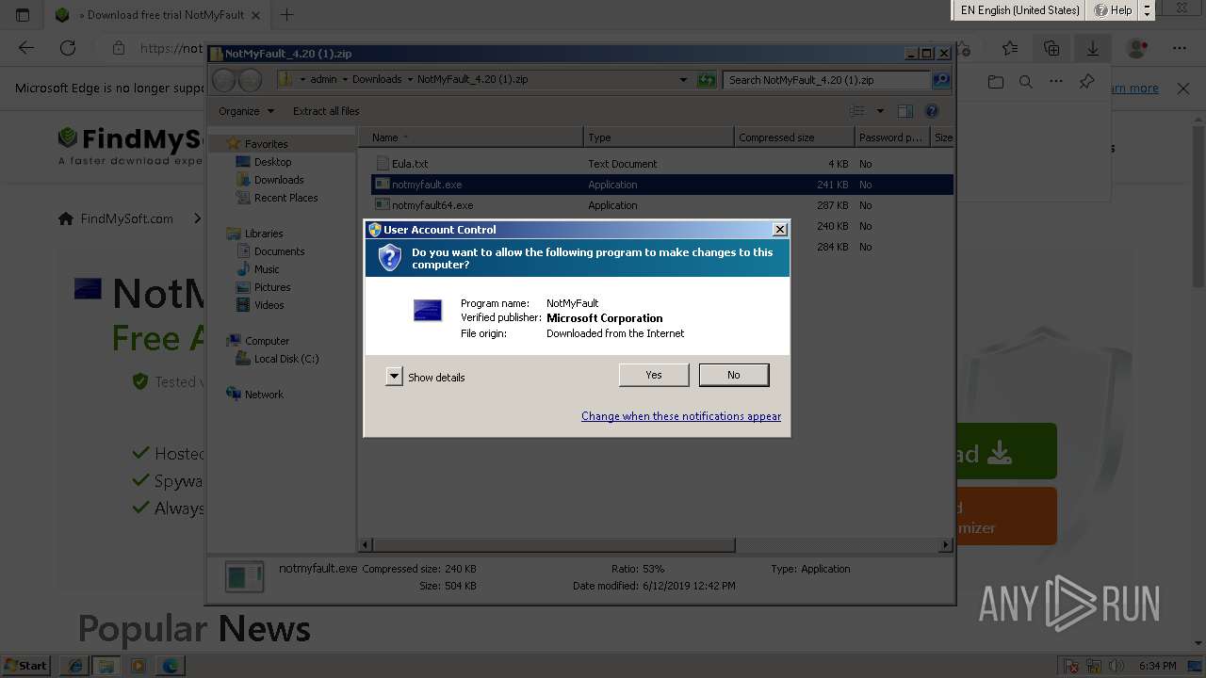The width and height of the screenshot is (1206, 678).
Task: Open Edge Favorites star-list icon
Action: point(1010,48)
